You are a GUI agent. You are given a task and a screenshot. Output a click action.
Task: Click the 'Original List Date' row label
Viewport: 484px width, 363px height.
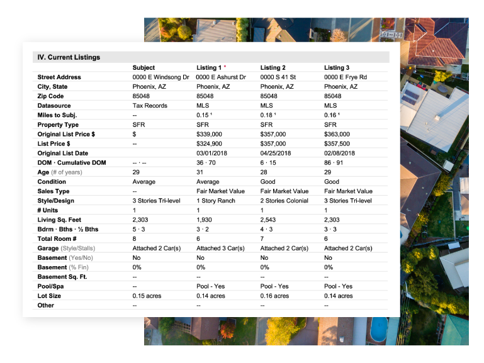(x=63, y=154)
